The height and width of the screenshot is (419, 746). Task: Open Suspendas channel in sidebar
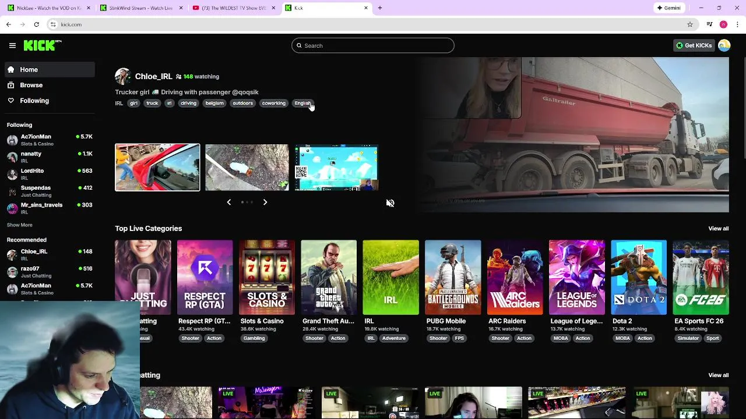coord(50,191)
